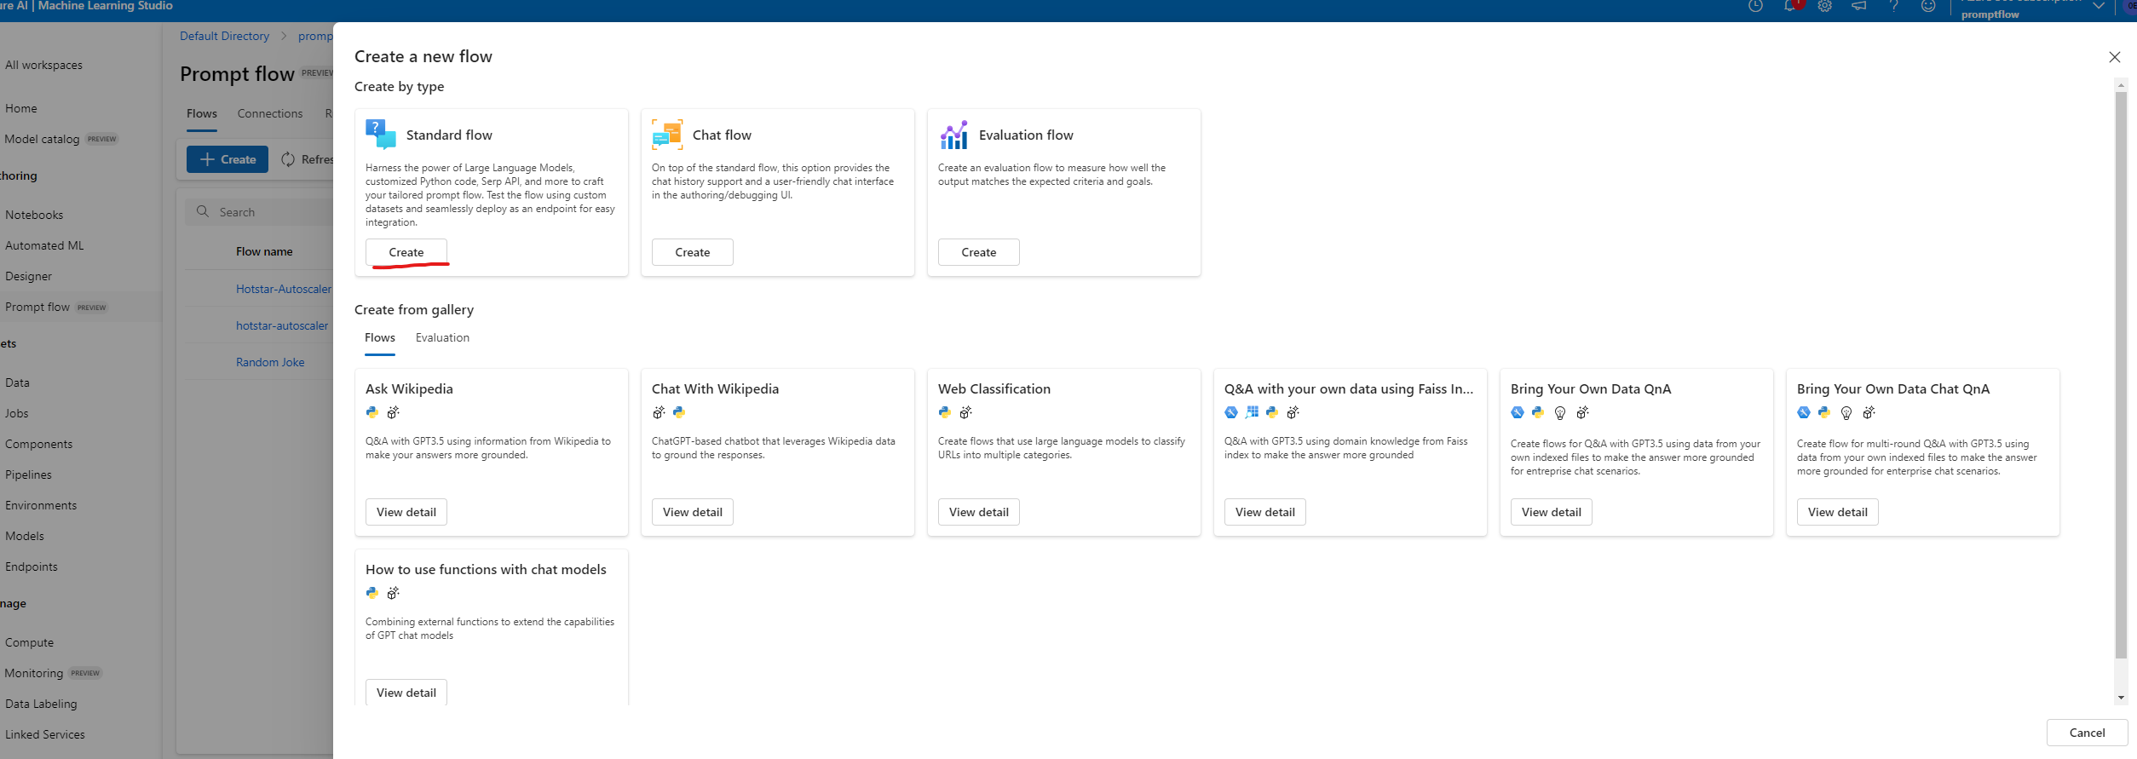Click the megaphone what's new icon
Image resolution: width=2137 pixels, height=759 pixels.
[1859, 7]
